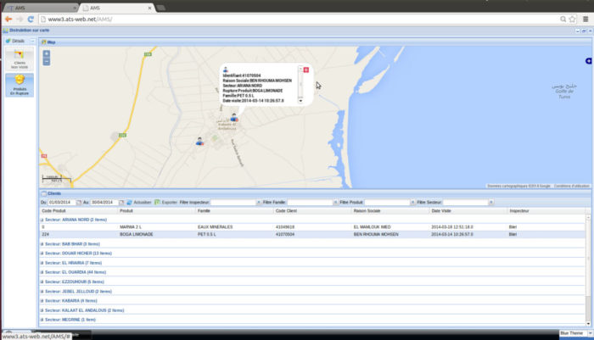Select the Produits En Rupture sidebar icon
Image resolution: width=594 pixels, height=340 pixels.
tap(18, 83)
